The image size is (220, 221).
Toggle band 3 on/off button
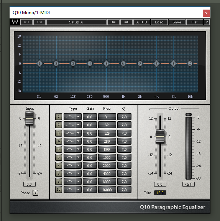(x=59, y=133)
